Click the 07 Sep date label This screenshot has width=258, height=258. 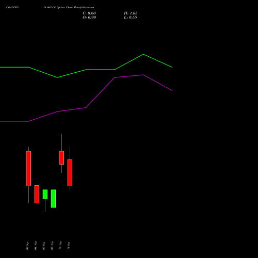(44, 246)
